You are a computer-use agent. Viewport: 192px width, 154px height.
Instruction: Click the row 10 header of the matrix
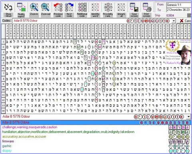click(3, 90)
